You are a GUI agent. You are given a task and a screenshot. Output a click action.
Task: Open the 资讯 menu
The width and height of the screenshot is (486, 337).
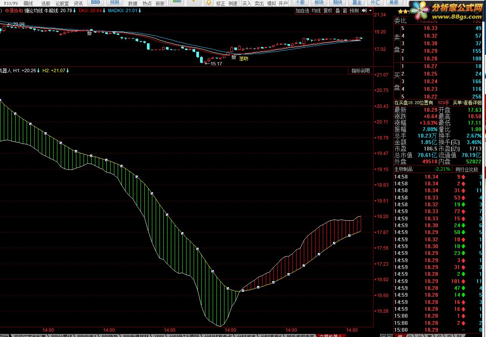click(x=78, y=3)
